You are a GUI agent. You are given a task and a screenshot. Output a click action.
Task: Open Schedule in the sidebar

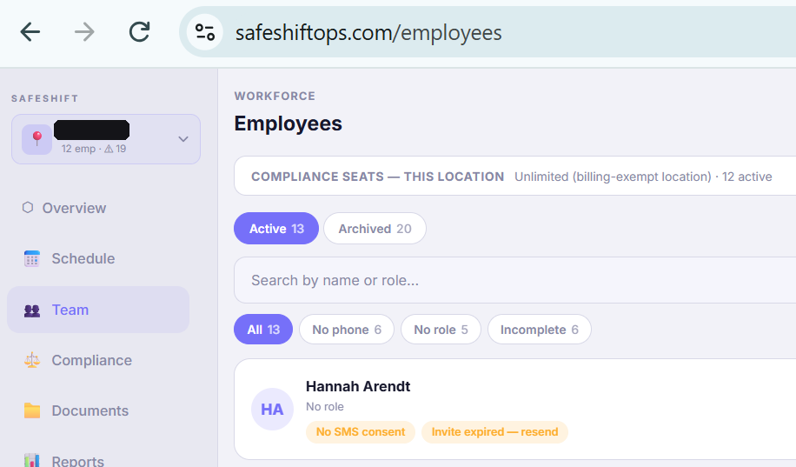83,258
